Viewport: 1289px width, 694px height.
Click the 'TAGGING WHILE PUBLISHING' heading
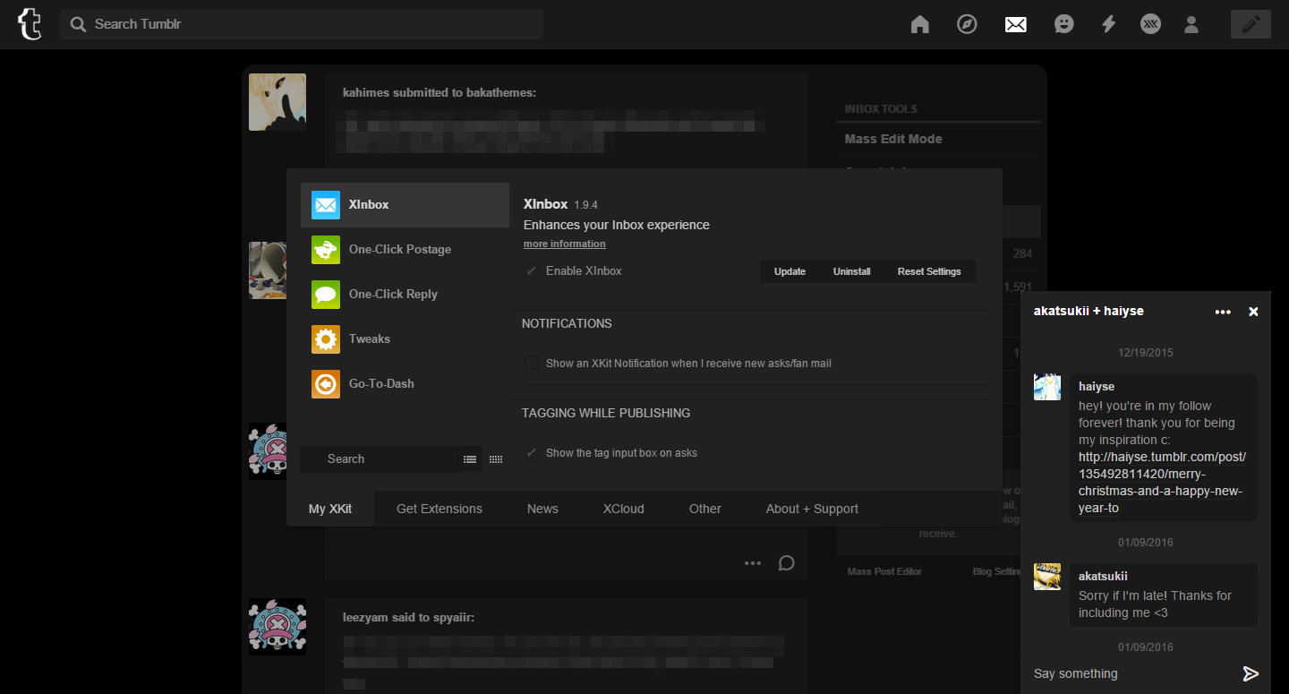(606, 413)
